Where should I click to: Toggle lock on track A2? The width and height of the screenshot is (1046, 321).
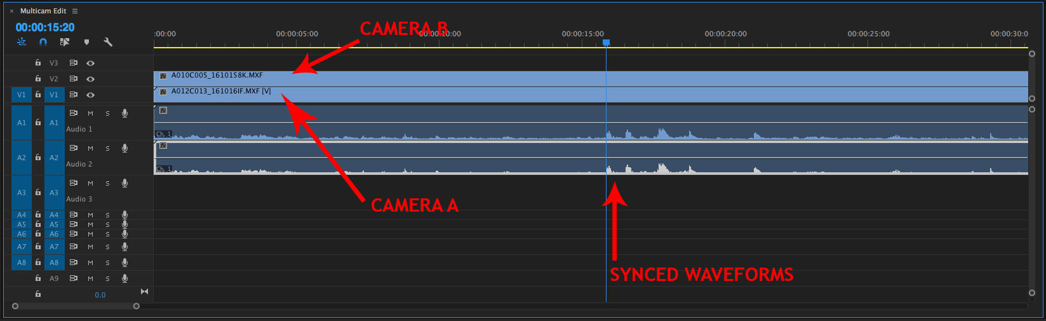38,158
